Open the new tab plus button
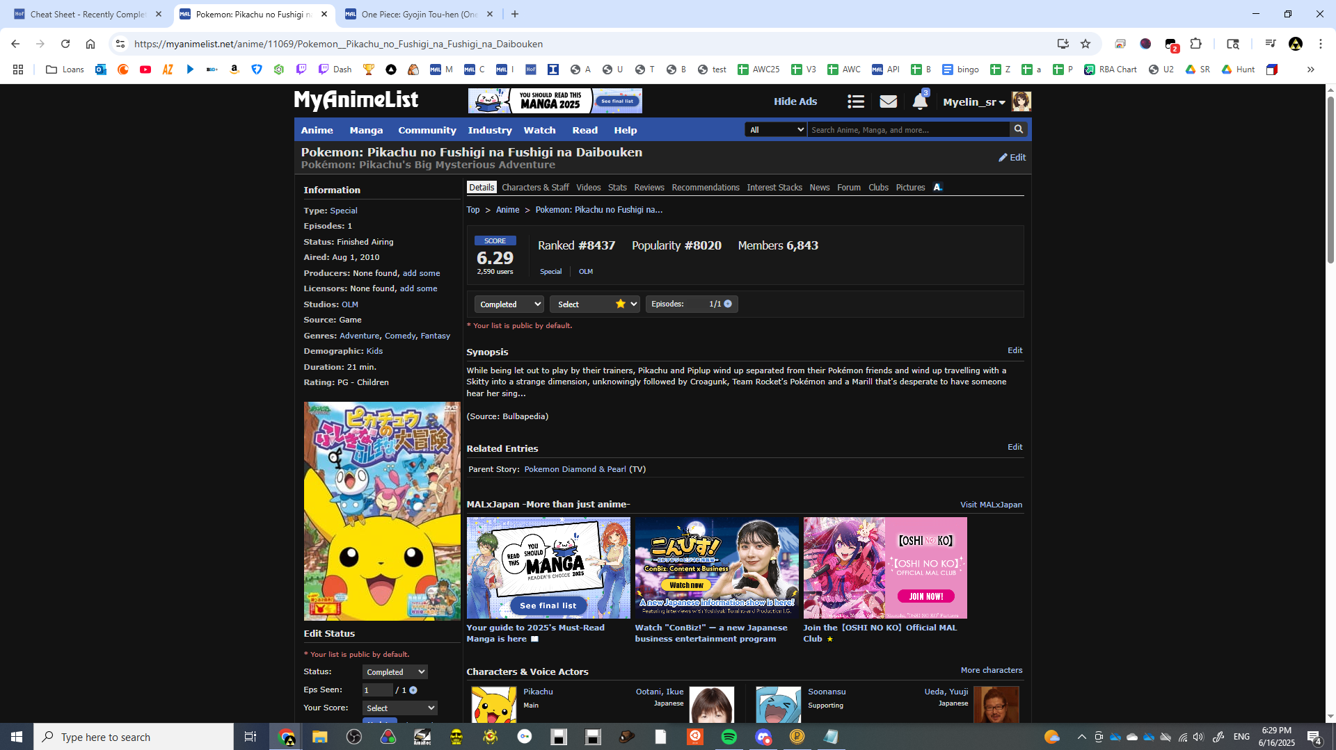 pos(515,14)
